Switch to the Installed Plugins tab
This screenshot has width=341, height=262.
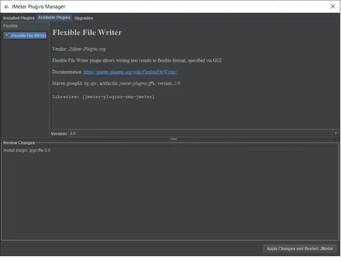coord(18,18)
